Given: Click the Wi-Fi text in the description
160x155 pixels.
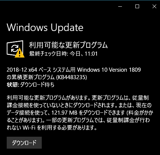Looking at the screenshot, I should (29, 128).
